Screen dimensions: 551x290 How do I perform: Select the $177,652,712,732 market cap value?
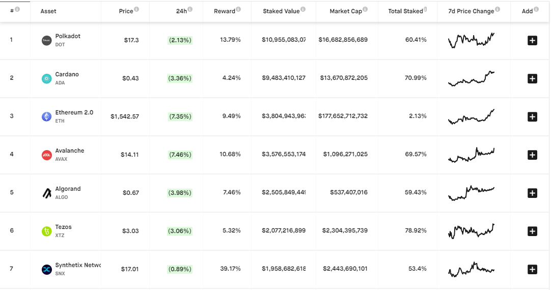[343, 116]
